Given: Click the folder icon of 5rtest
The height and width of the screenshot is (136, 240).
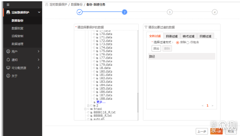Looking at the screenshot, I should click(92, 109).
